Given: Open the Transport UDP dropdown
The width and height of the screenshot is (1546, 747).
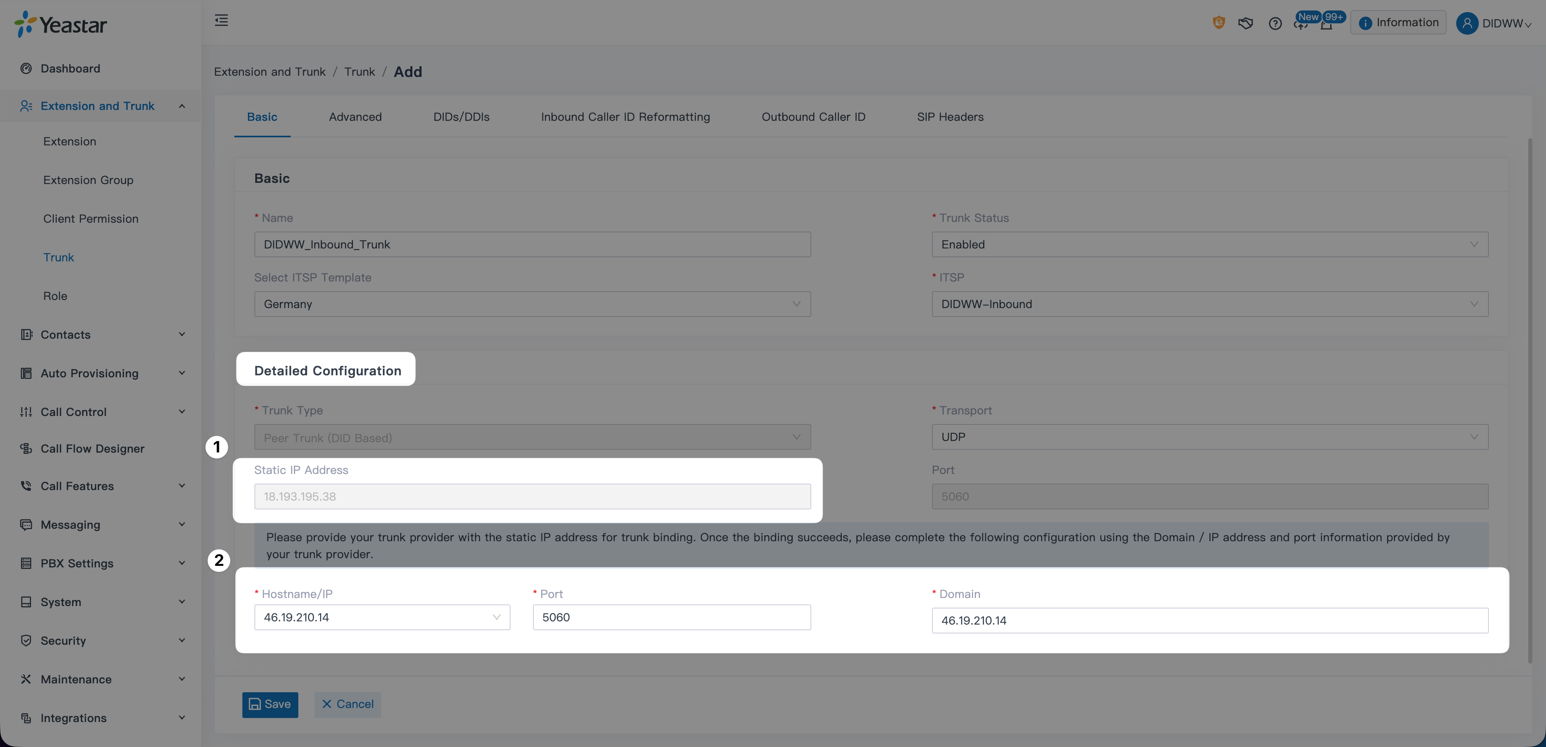Looking at the screenshot, I should [1209, 437].
